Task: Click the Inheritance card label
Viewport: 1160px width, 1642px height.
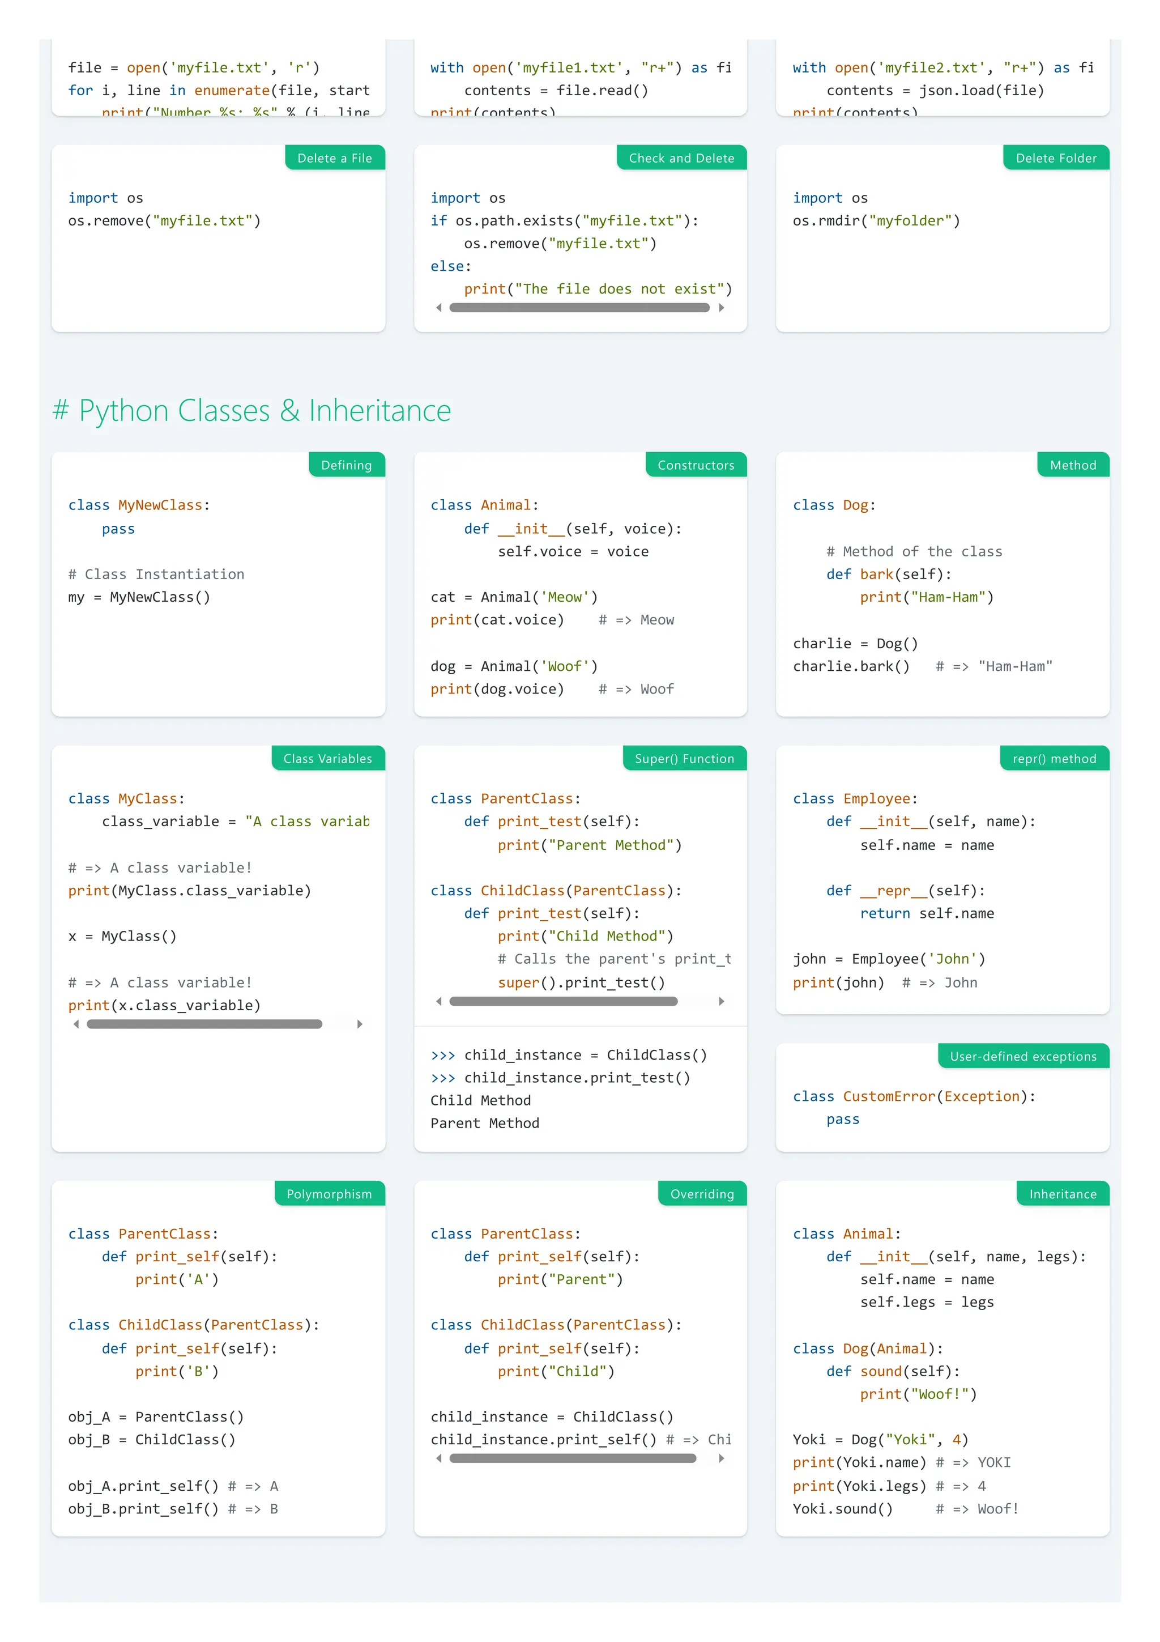Action: point(1062,1194)
